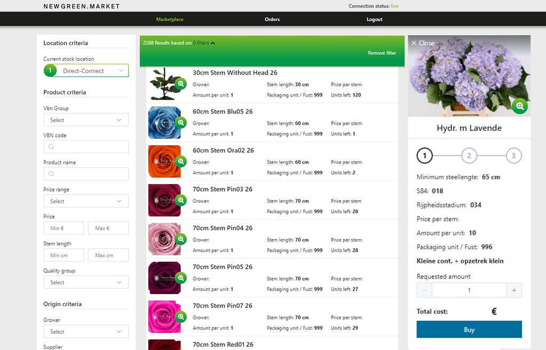The height and width of the screenshot is (350, 546).
Task: Click the Buy button
Action: pos(469,329)
